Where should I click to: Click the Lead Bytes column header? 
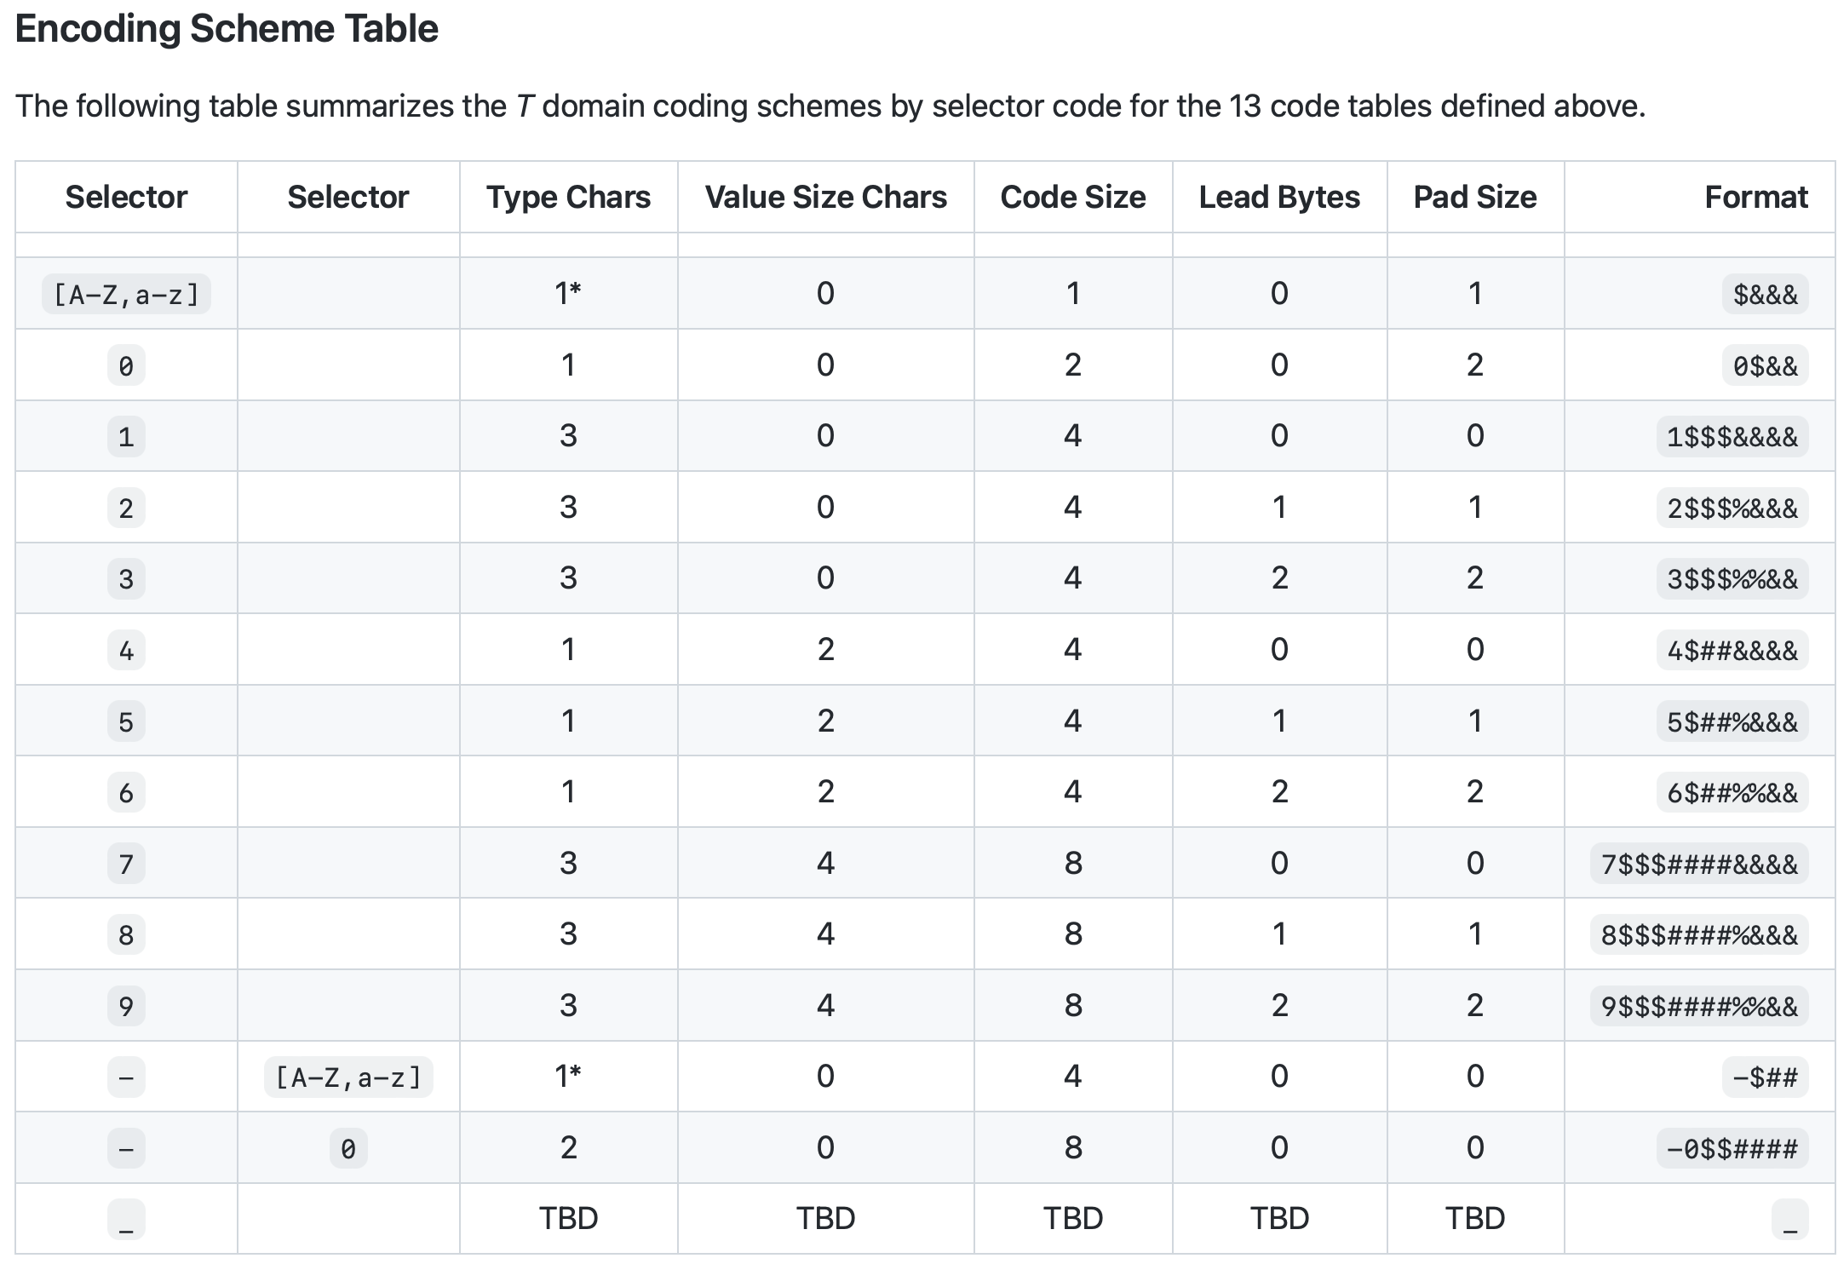click(x=1278, y=197)
